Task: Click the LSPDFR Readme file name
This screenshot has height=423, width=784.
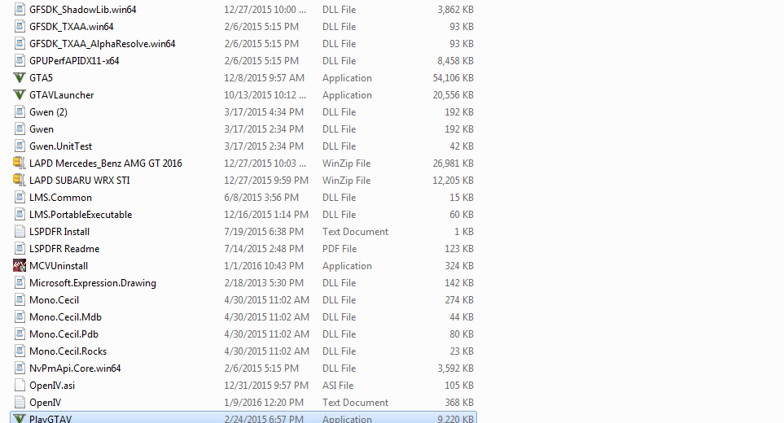Action: coord(64,249)
